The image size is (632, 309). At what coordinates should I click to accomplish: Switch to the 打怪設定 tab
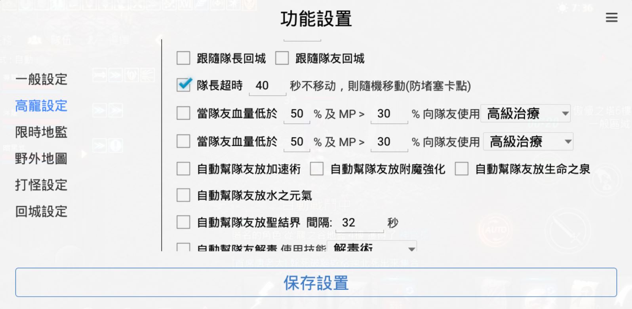click(x=41, y=185)
